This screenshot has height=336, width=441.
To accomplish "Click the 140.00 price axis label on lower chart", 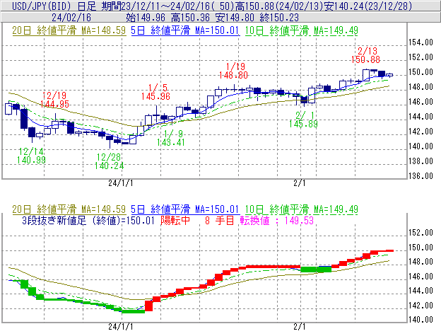I will tap(421, 320).
